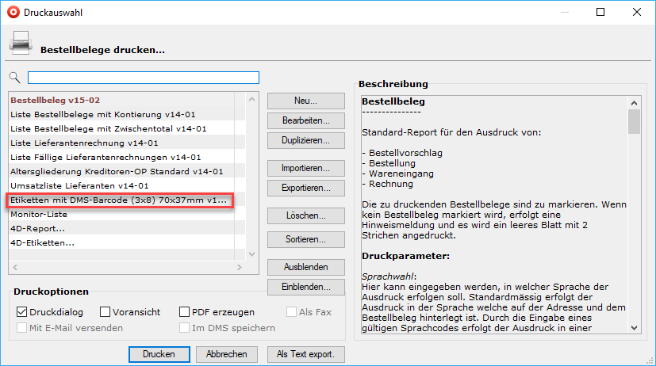Screen dimensions: 656x366
Task: Click the printer icon in the header
Action: pyautogui.click(x=21, y=43)
